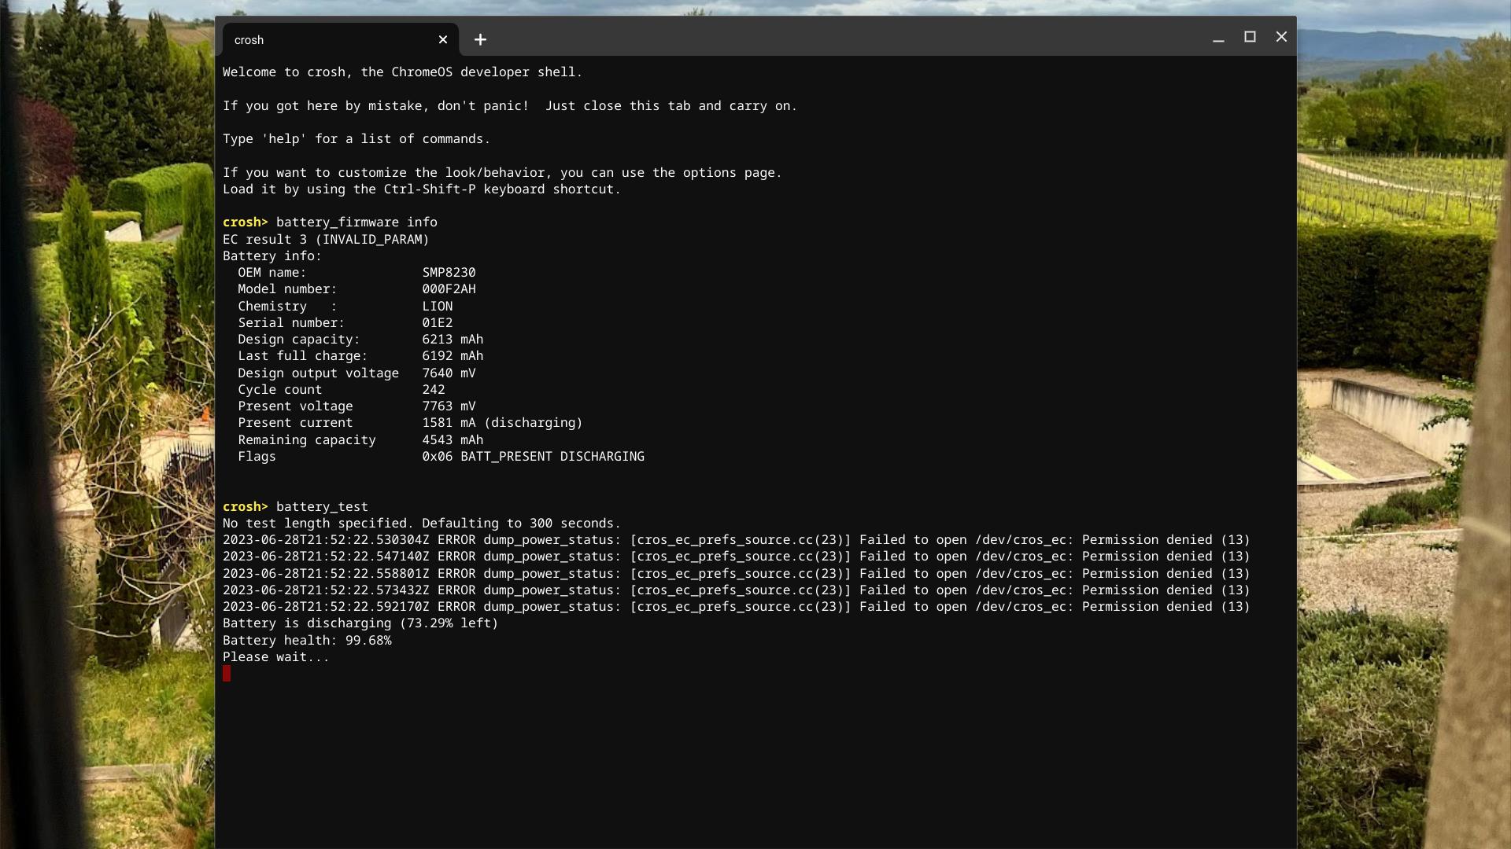This screenshot has height=849, width=1511.
Task: Click design capacity value '6213 mAh'
Action: point(453,340)
